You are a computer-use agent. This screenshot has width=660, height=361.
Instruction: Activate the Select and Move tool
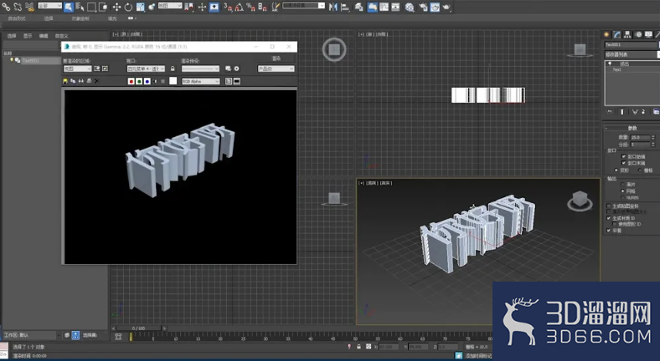[116, 7]
